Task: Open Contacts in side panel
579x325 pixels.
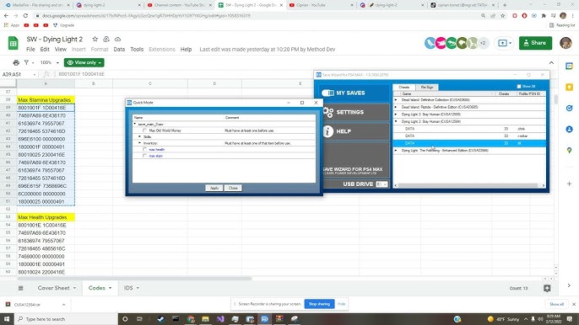Action: (x=569, y=130)
